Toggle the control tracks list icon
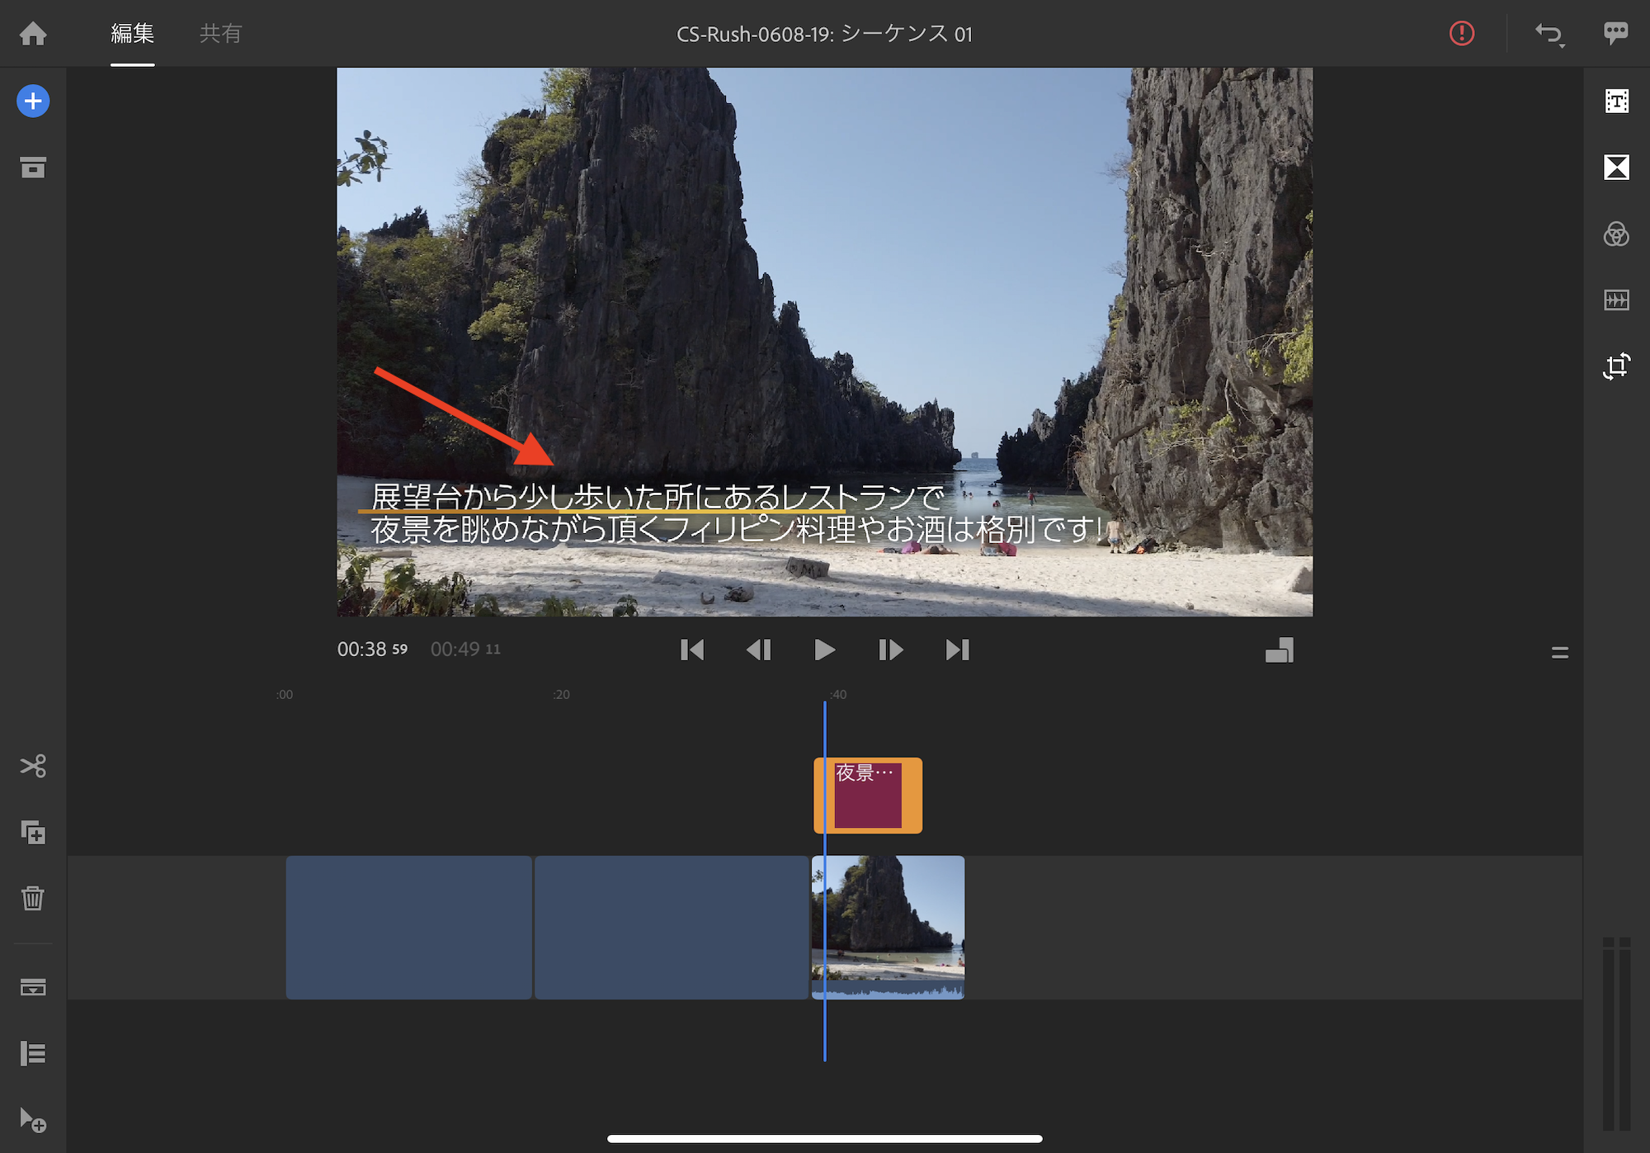Viewport: 1650px width, 1153px height. (33, 1053)
